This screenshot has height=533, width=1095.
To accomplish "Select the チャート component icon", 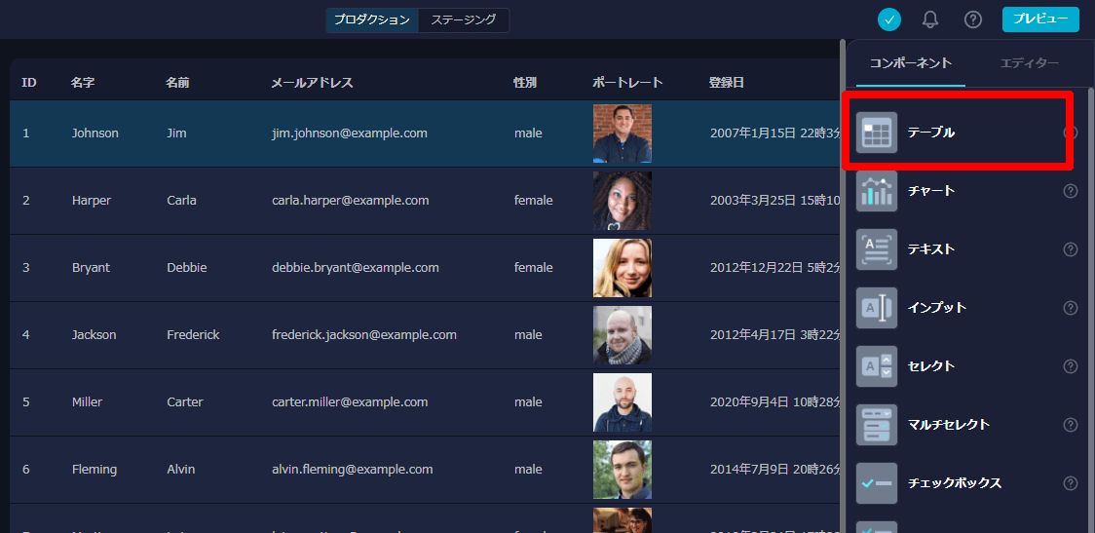I will click(877, 191).
